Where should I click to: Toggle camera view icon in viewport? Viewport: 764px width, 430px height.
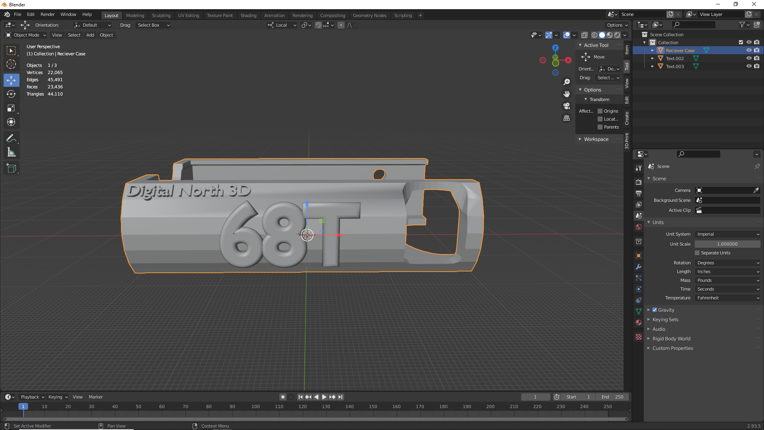coord(567,106)
